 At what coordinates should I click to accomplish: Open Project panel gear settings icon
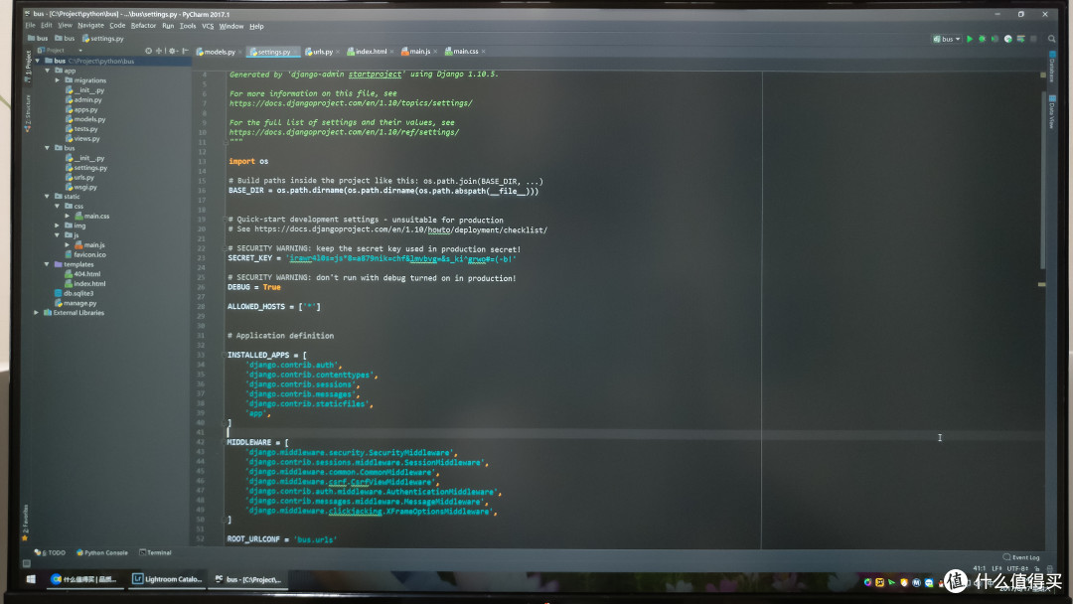click(173, 51)
